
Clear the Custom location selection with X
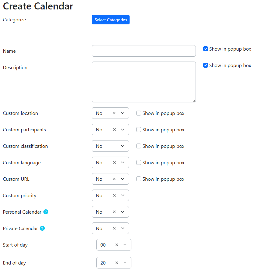[x=114, y=113]
